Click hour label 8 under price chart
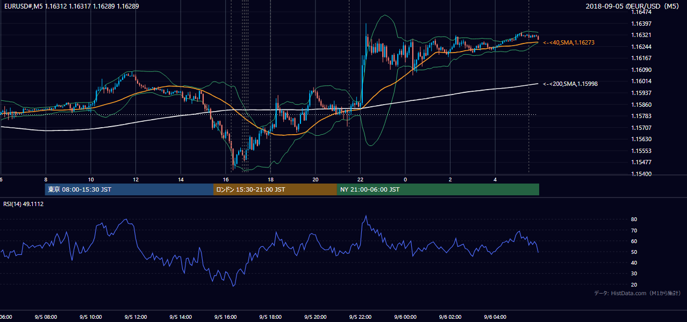Image resolution: width=687 pixels, height=322 pixels. click(x=46, y=180)
